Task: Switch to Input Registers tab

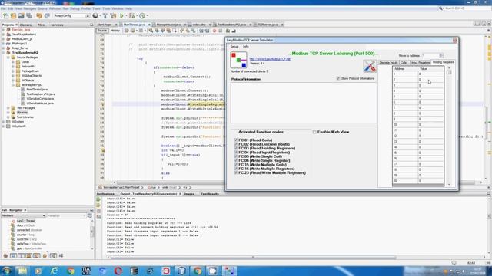Action: (421, 63)
